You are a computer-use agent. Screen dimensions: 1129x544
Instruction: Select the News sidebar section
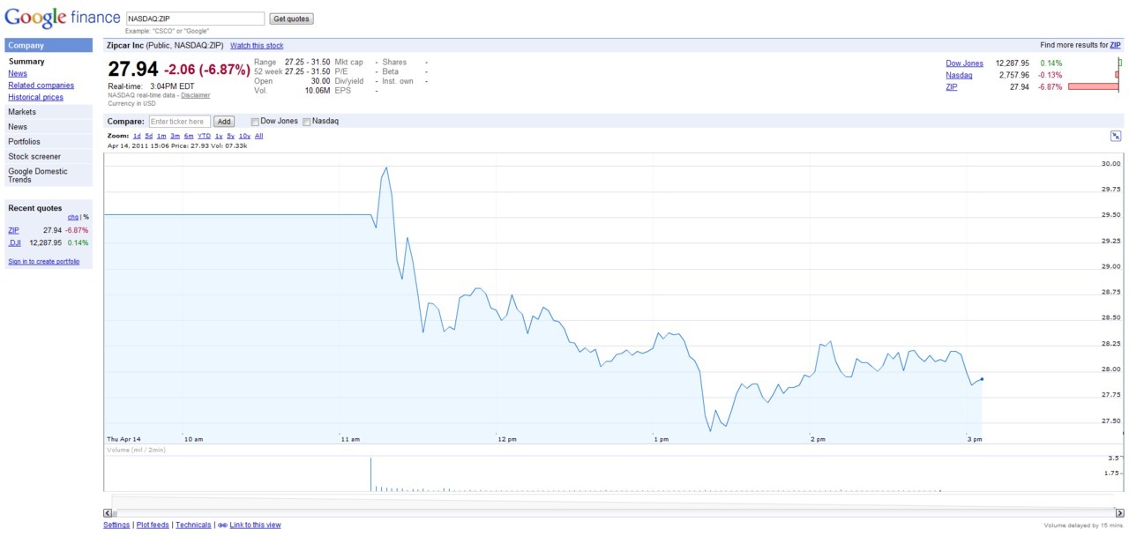(x=49, y=127)
